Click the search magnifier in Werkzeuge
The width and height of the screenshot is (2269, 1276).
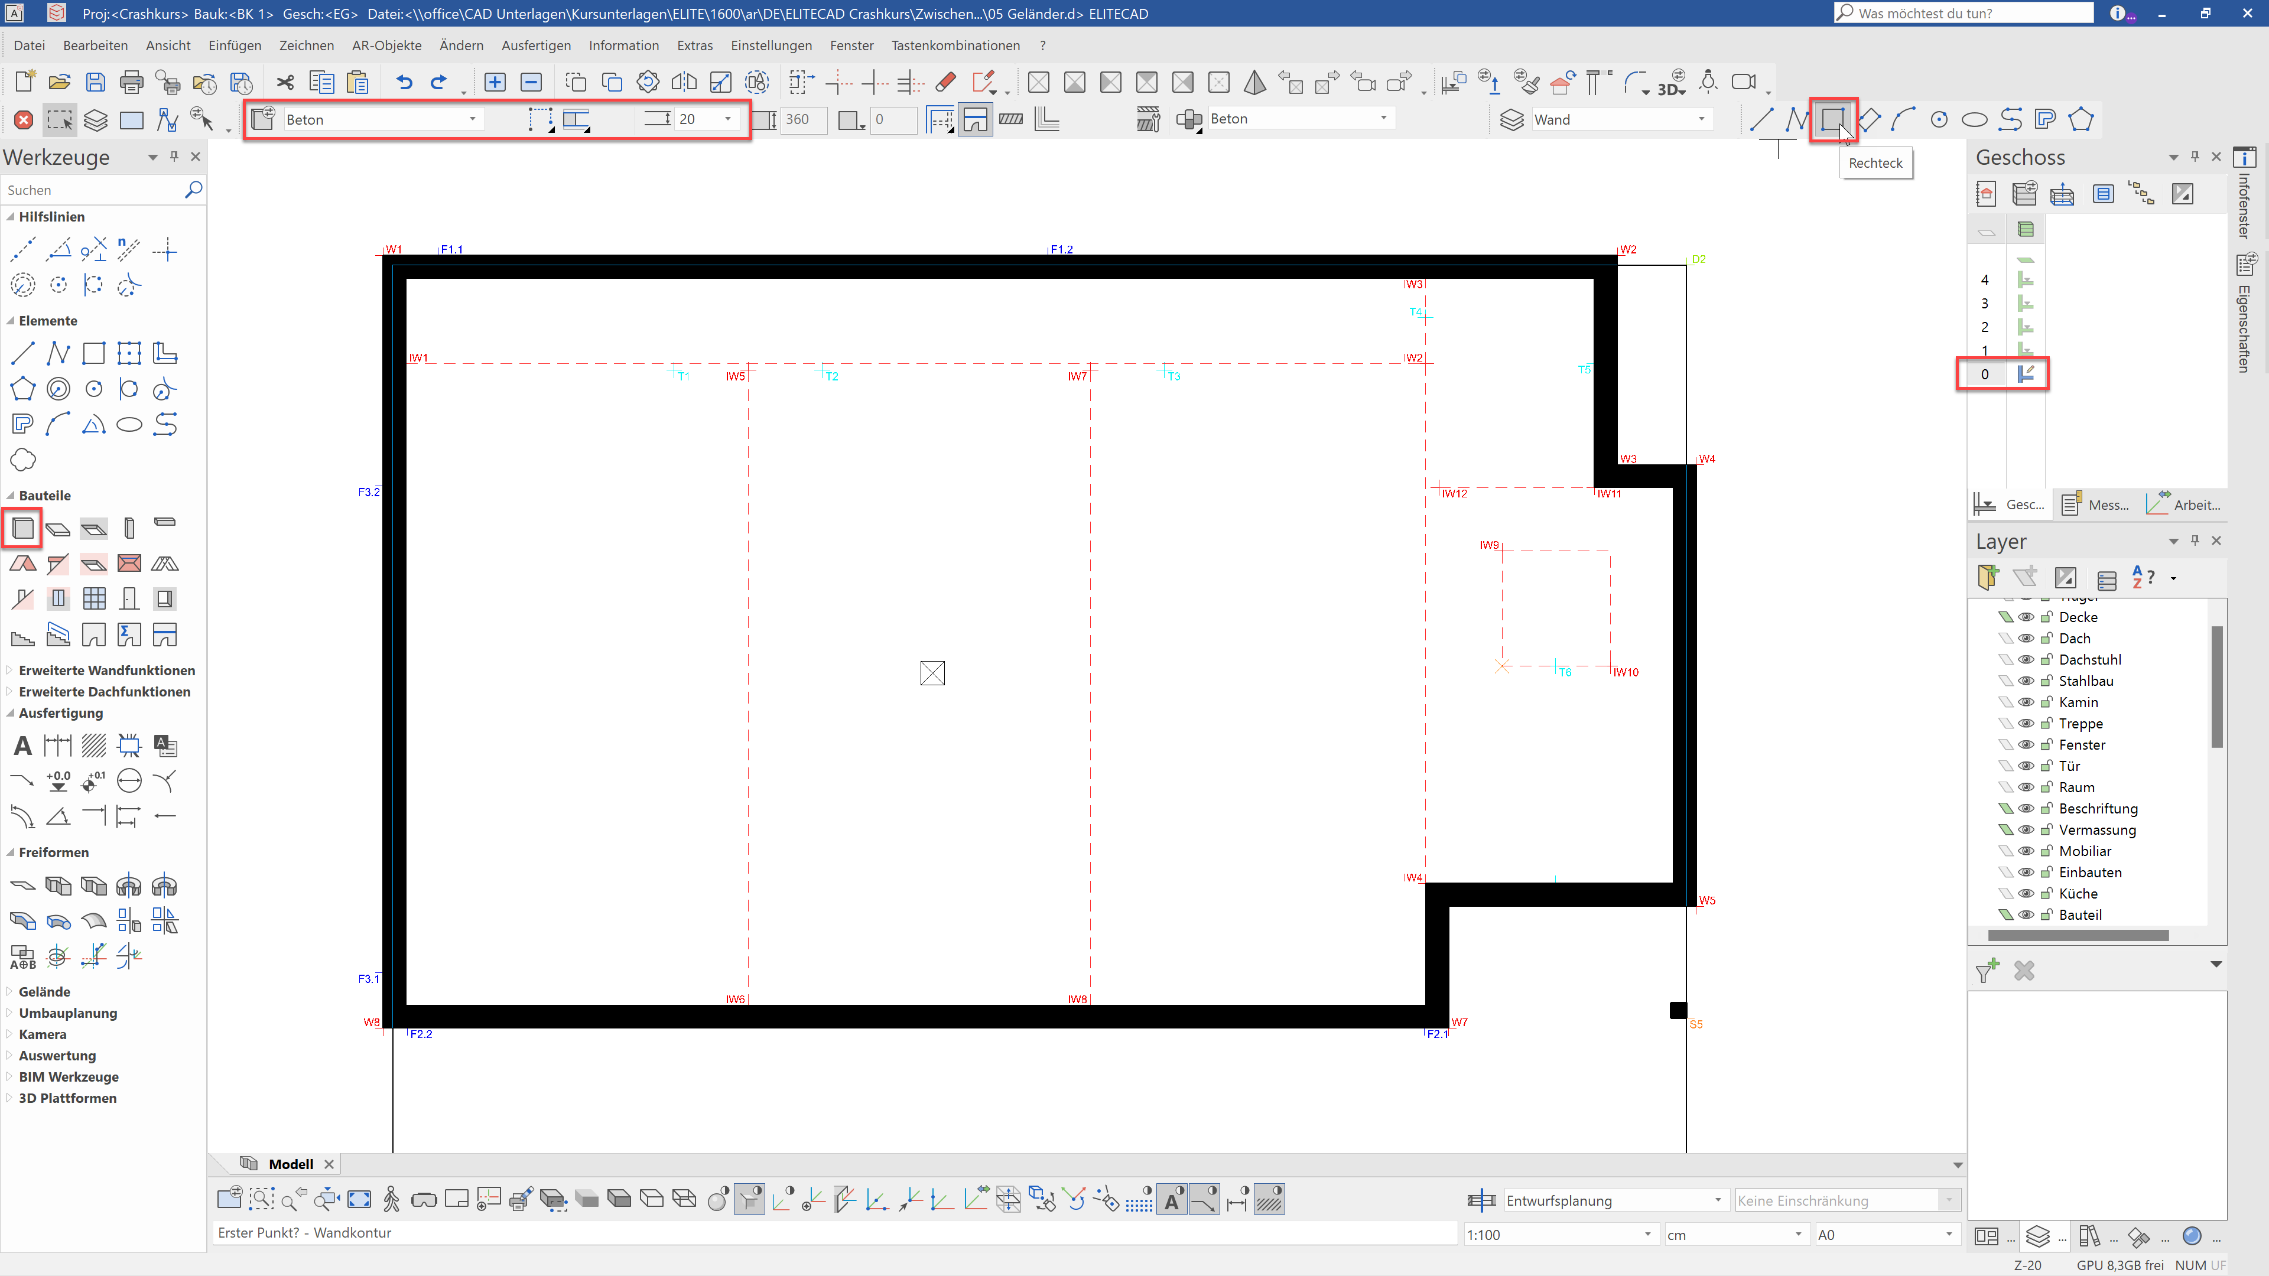pos(194,189)
